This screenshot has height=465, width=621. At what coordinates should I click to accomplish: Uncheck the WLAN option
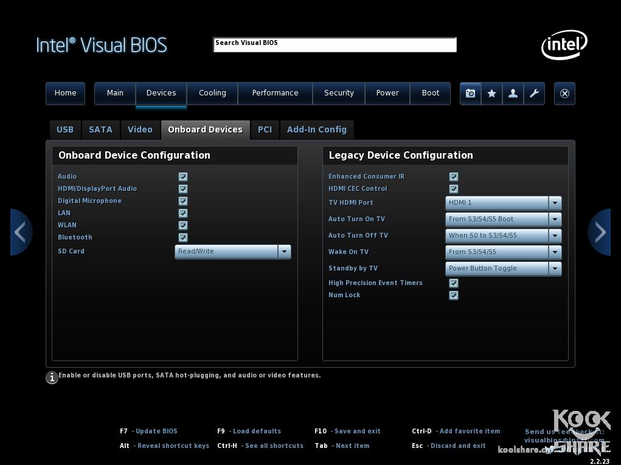(x=183, y=226)
